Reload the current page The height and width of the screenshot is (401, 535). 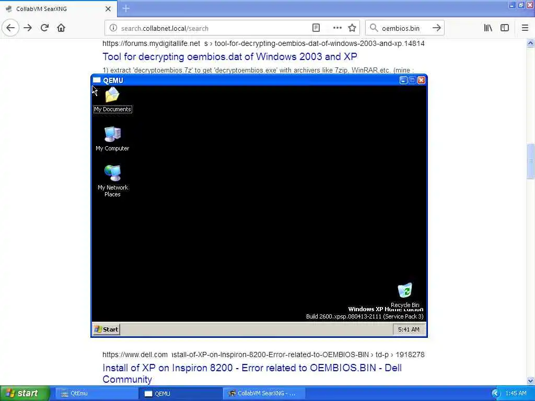point(44,28)
